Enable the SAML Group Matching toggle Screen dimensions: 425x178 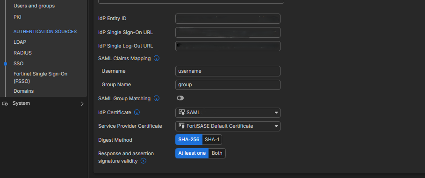(180, 98)
